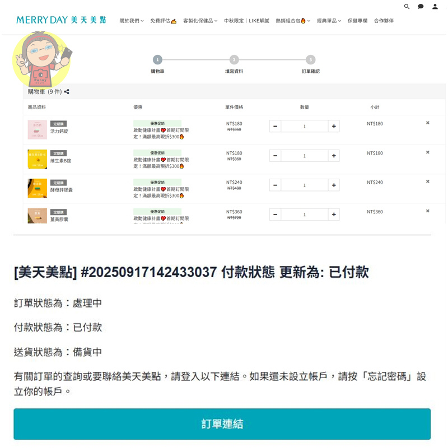
Task: Open the user account icon
Action: [435, 6]
